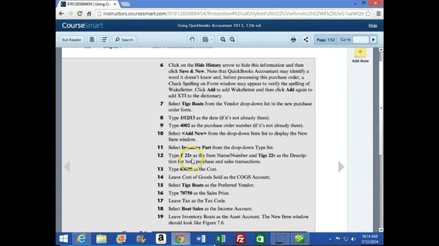This screenshot has width=439, height=246.
Task: Click the text 'Hide History' in step 6
Action: (208, 65)
